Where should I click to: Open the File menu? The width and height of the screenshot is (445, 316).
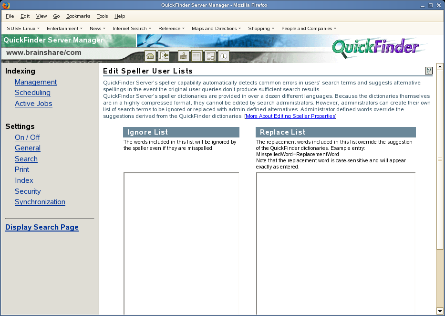[10, 16]
